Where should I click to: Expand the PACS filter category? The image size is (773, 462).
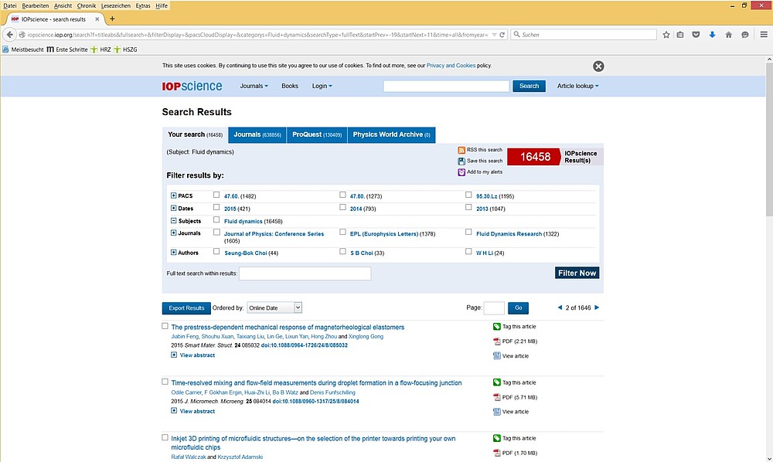pyautogui.click(x=174, y=195)
